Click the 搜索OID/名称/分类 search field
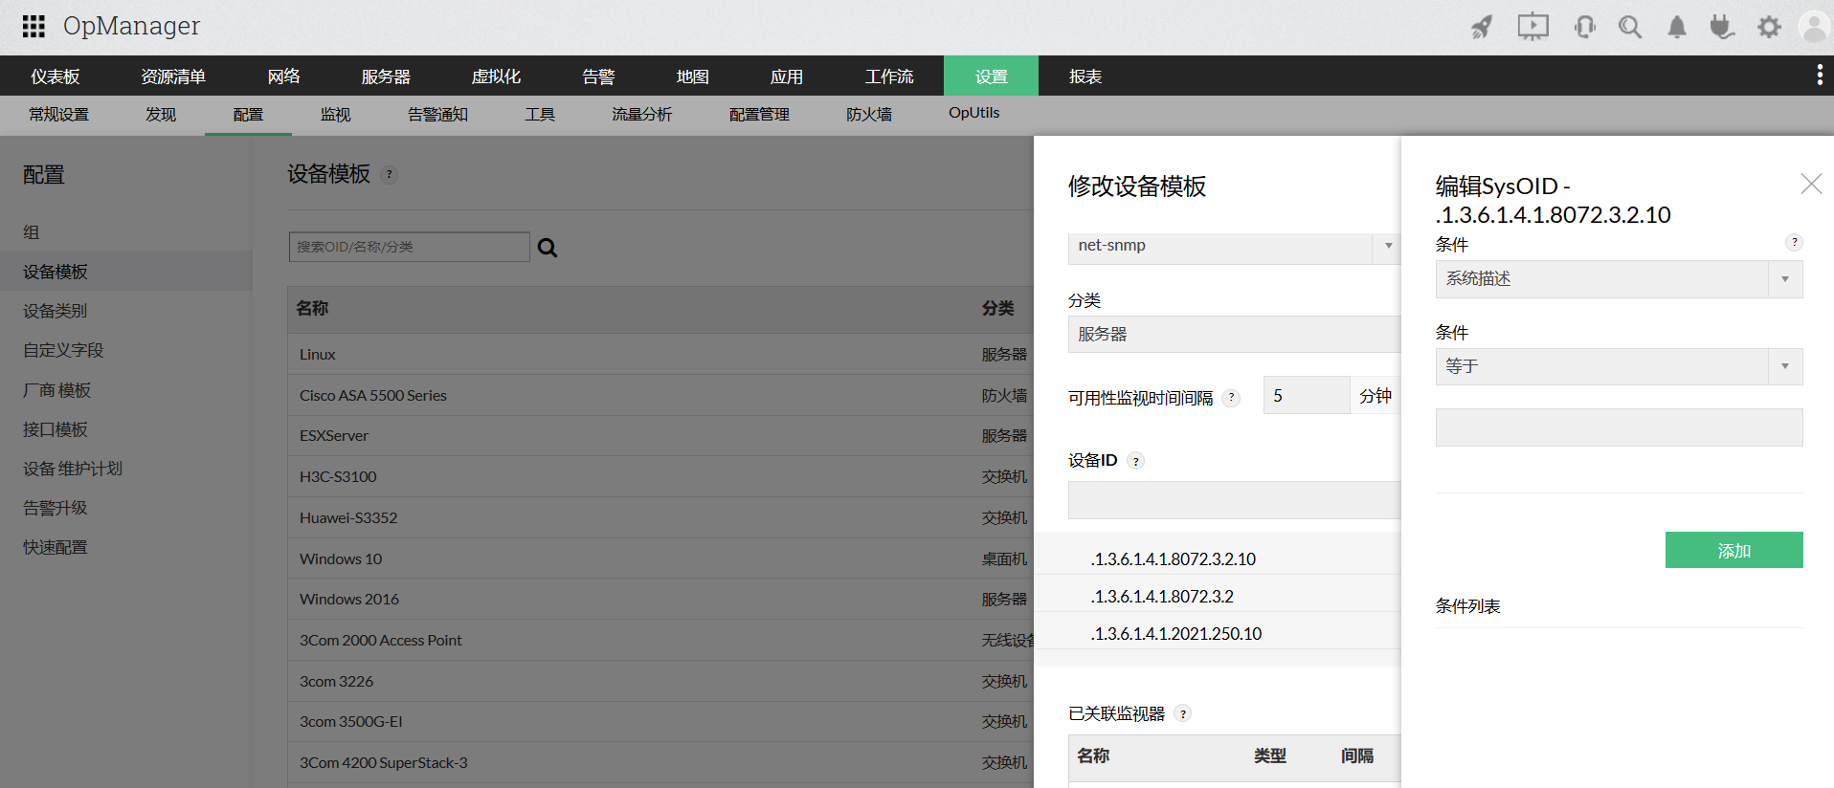Image resolution: width=1834 pixels, height=788 pixels. (409, 247)
